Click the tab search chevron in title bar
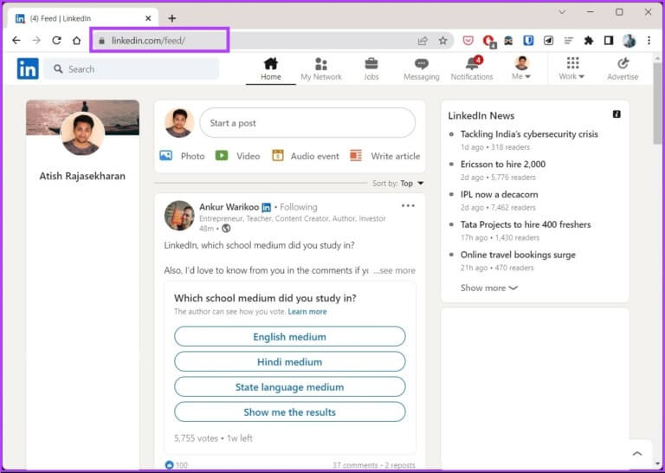The height and width of the screenshot is (473, 665). click(562, 12)
